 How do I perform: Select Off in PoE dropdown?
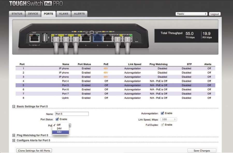tap(61, 125)
